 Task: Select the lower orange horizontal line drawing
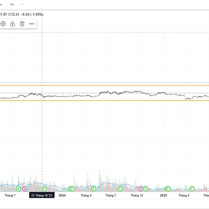(x=104, y=101)
